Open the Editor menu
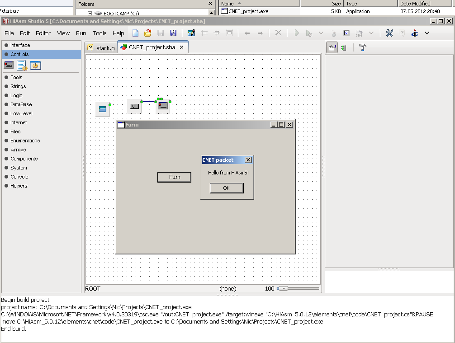Image resolution: width=455 pixels, height=343 pixels. (43, 33)
